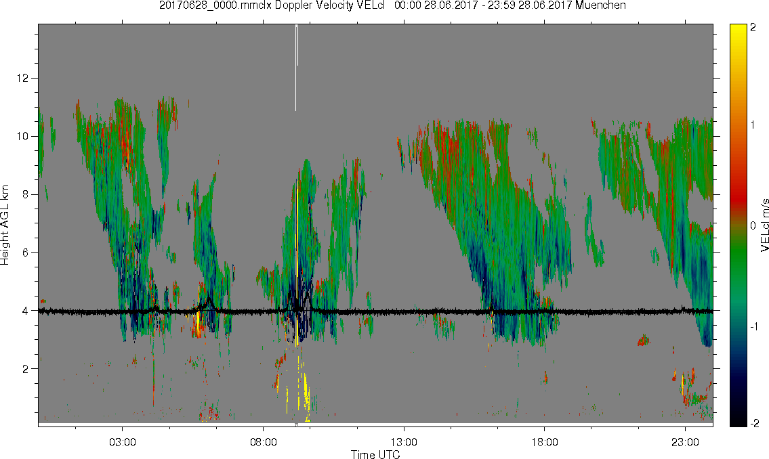Click the black bottom of the colorbar
The image size is (769, 459).
coord(738,420)
